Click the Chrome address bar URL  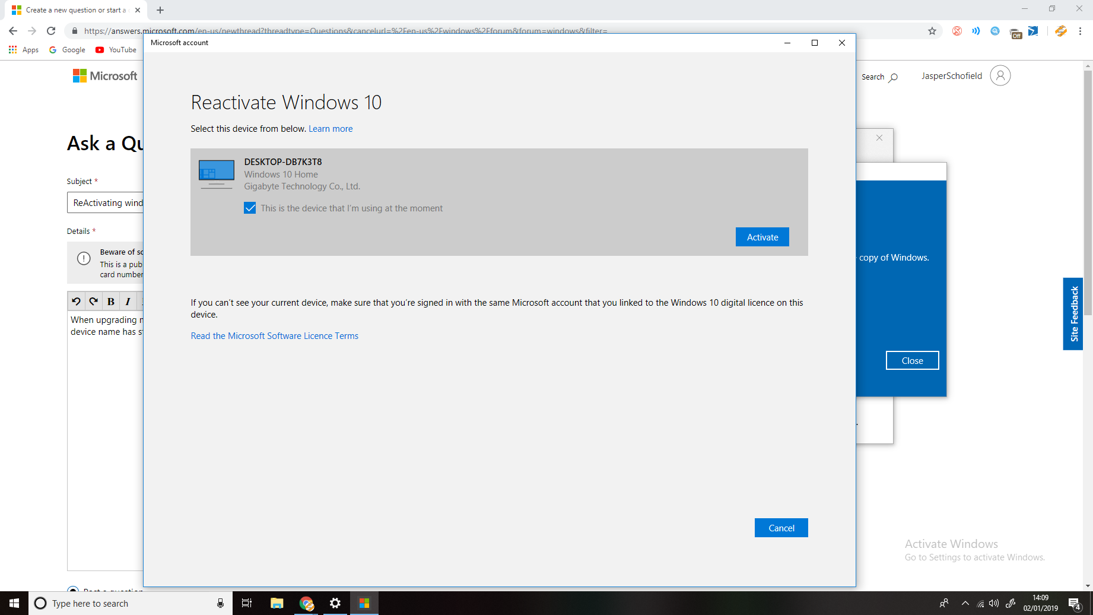pos(345,31)
